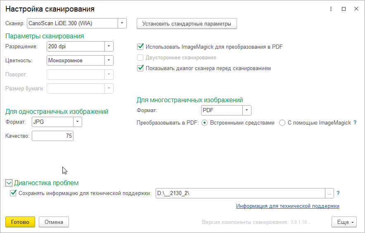Uncheck saving information for technical support
Viewport: 365px width, 233px height.
coord(13,193)
